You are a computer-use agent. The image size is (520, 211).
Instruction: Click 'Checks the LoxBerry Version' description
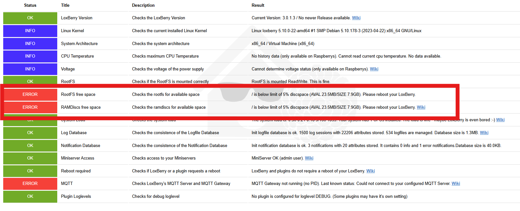[159, 18]
